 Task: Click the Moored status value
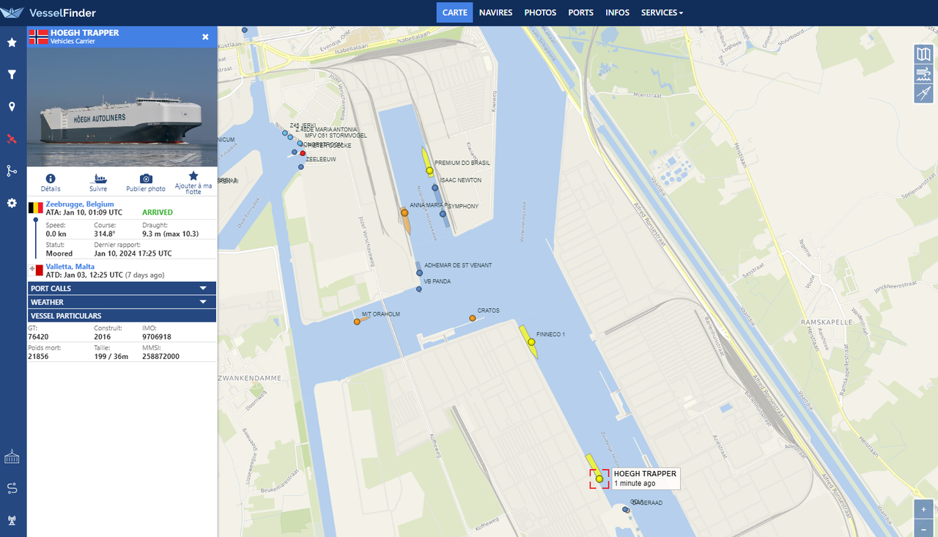[x=59, y=253]
